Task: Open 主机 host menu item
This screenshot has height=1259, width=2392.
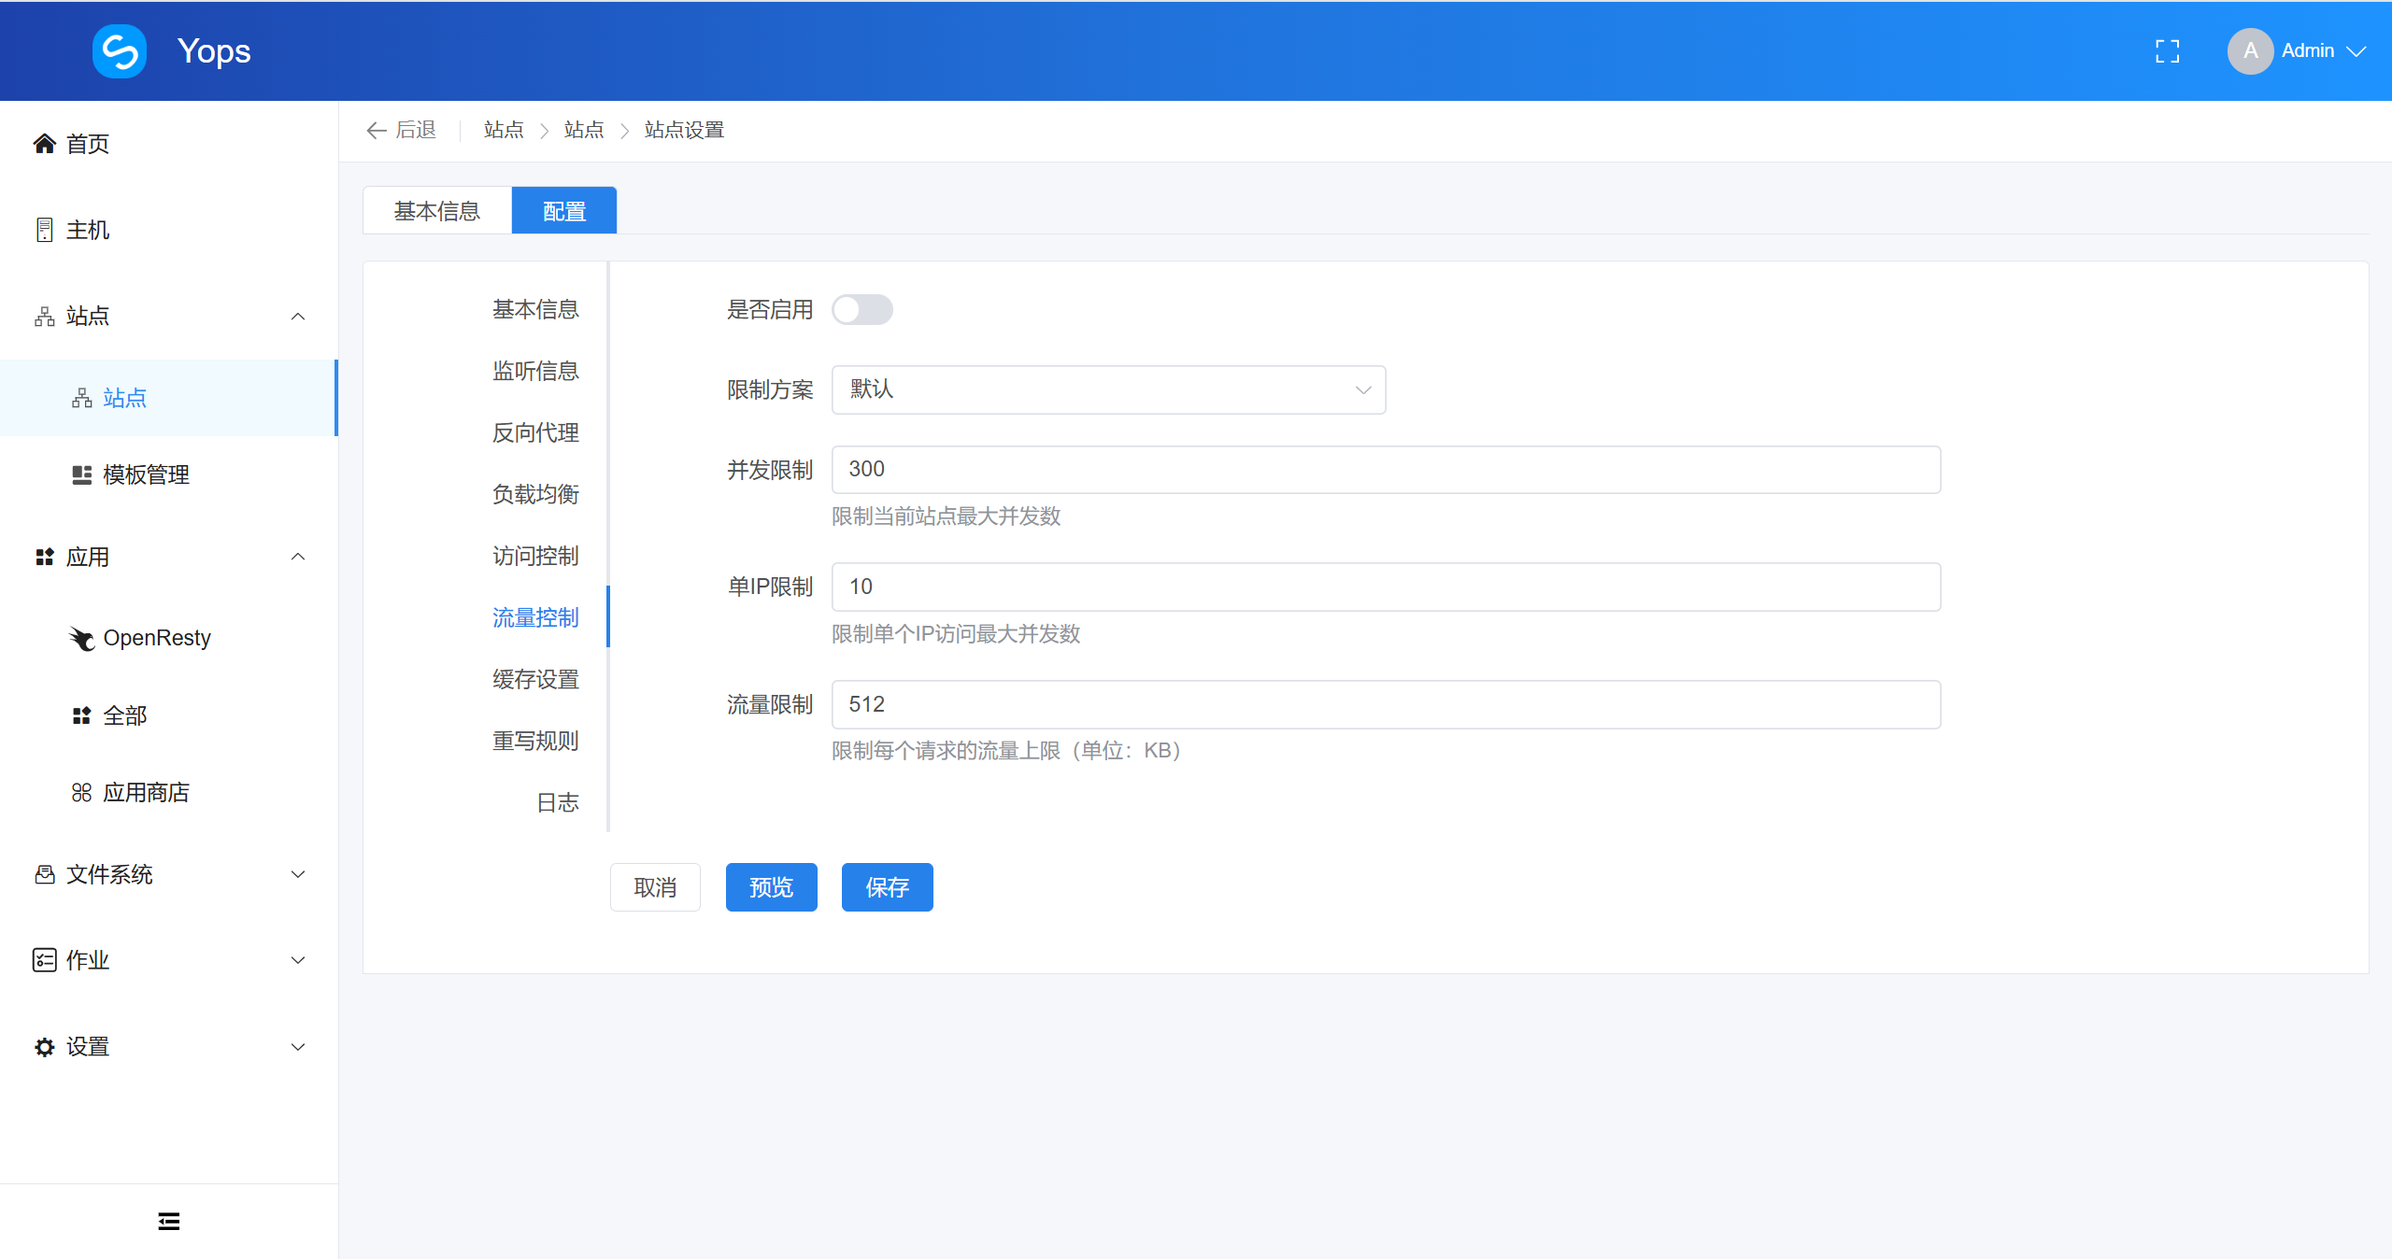Action: point(87,230)
